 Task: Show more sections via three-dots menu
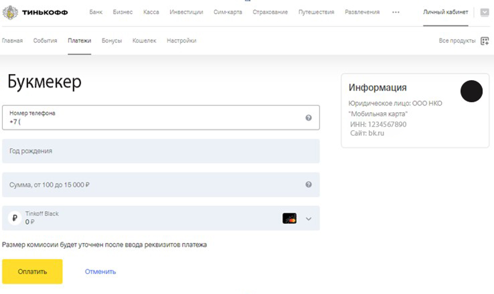[x=396, y=12]
